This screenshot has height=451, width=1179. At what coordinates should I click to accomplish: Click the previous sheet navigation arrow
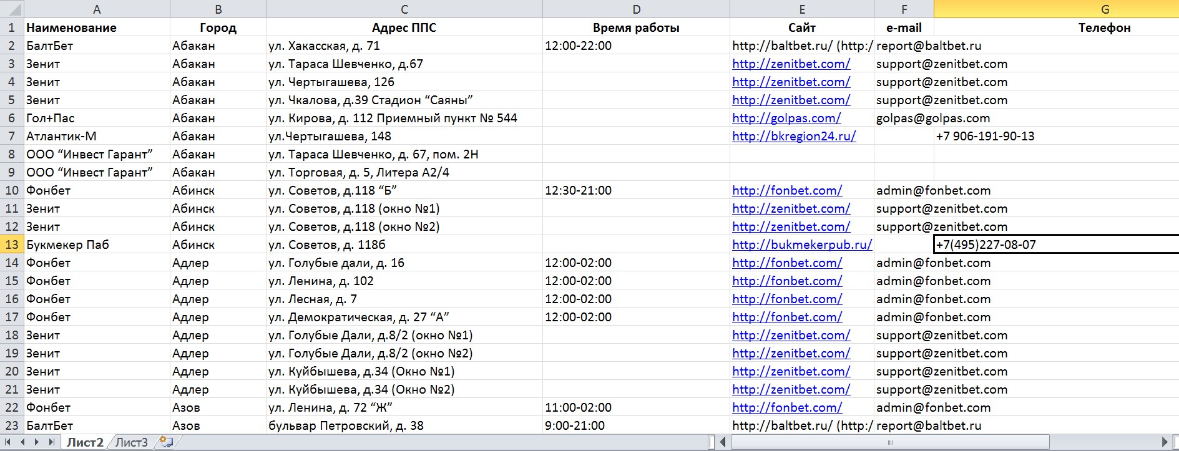coord(22,442)
